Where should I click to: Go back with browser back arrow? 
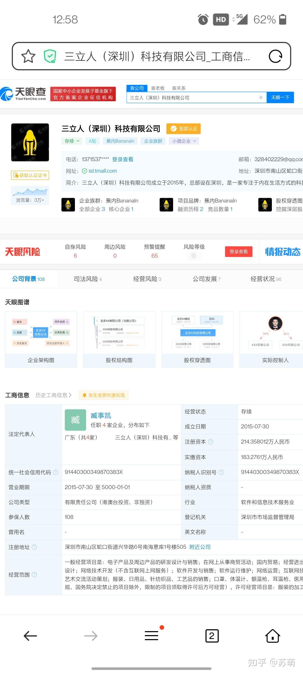tap(30, 636)
